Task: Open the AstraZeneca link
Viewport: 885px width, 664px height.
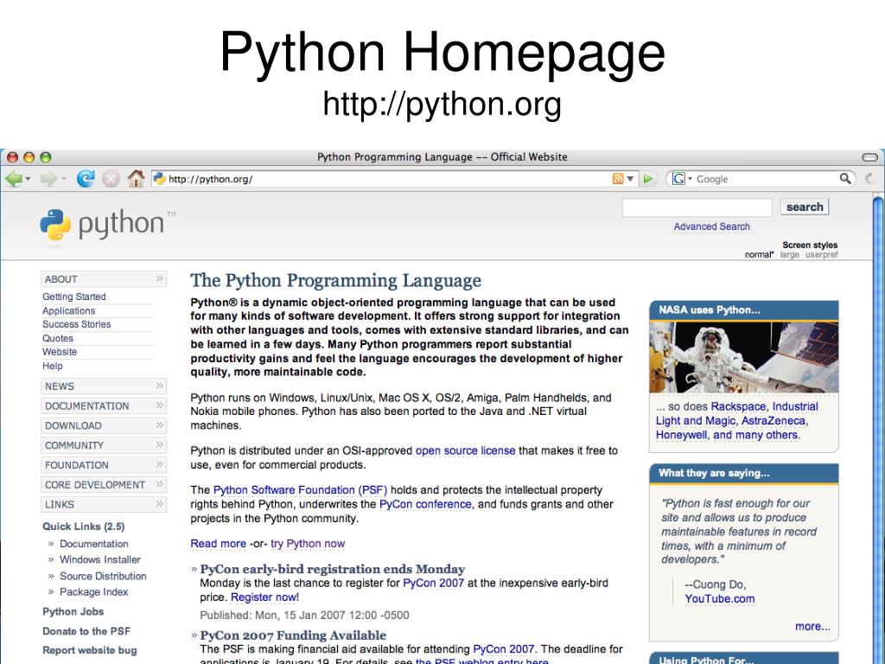Action: coord(774,421)
